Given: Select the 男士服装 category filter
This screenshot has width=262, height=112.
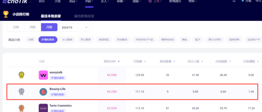Looking at the screenshot, I should (x=86, y=40).
